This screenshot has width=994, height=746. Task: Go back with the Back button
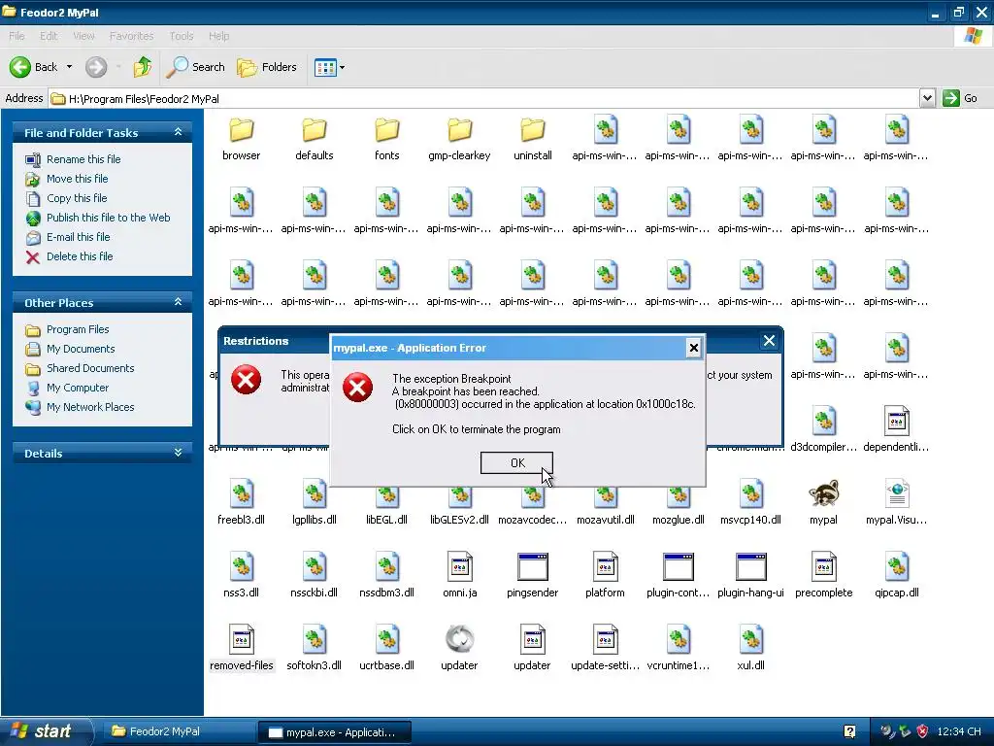tap(34, 67)
